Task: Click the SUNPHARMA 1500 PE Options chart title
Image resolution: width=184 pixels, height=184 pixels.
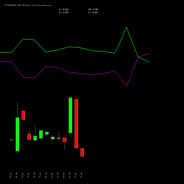Action: coord(28,6)
